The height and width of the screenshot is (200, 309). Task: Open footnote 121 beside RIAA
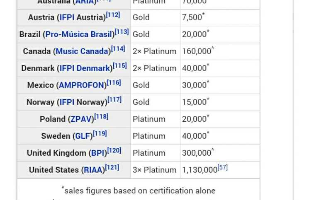pos(112,168)
